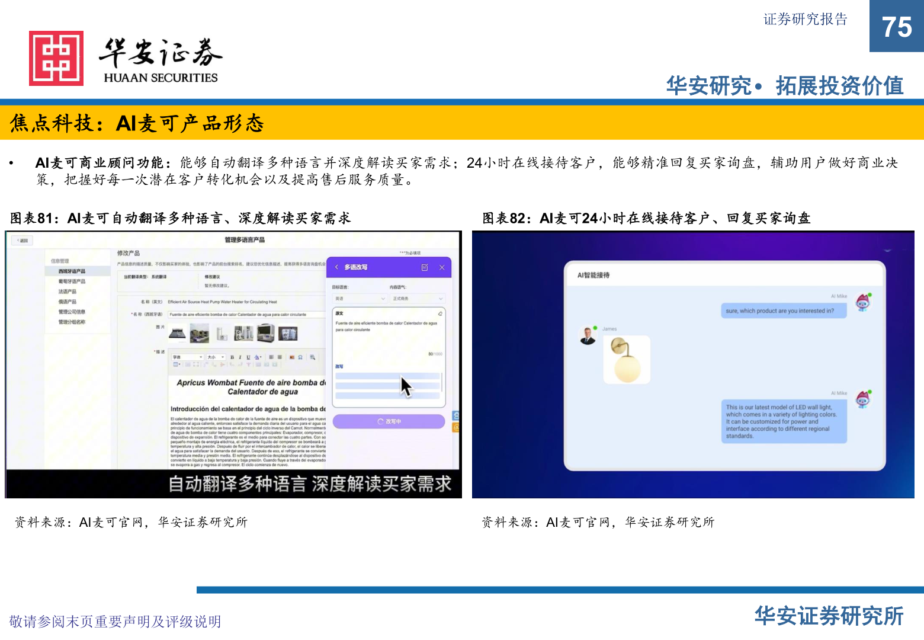Select the fifth product image thumbnail
This screenshot has height=640, width=924.
[266, 334]
